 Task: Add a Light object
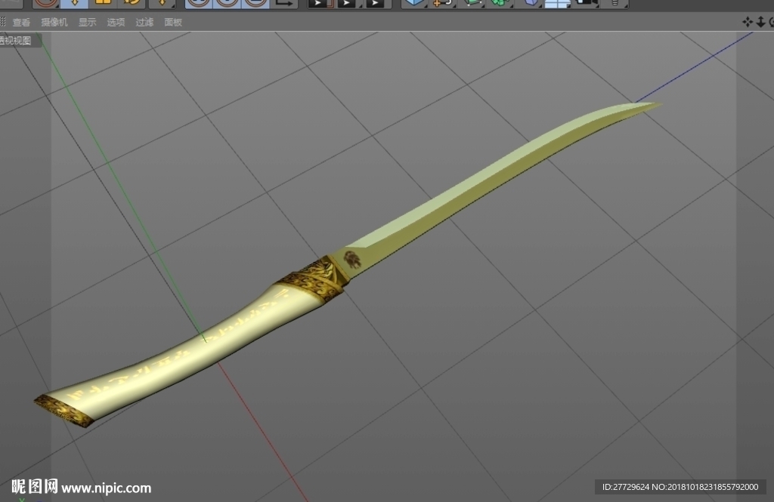tap(615, 3)
